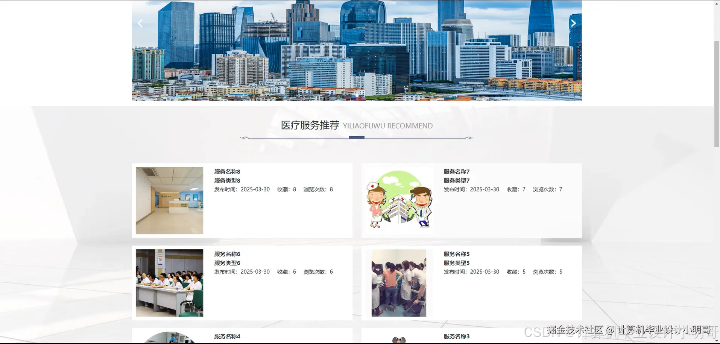Viewport: 720px width, 344px height.
Task: Open the 服务名称3 service card
Action: coord(456,336)
